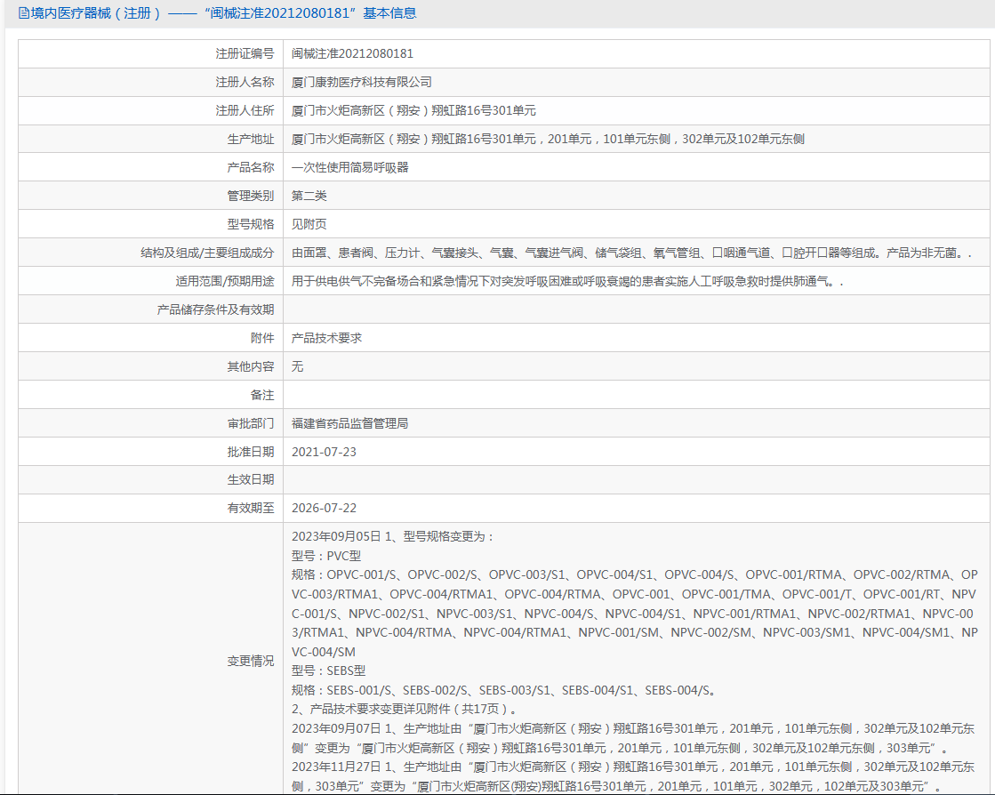This screenshot has height=795, width=995.
Task: Click the approval date 2021-07-23
Action: [x=324, y=453]
